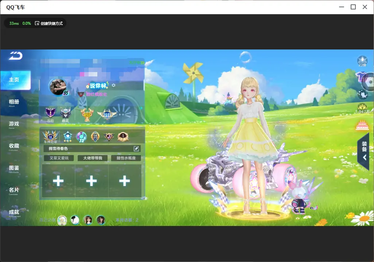Click the 23级 level icon

(x=362, y=61)
